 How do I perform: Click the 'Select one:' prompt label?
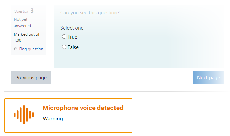(72, 28)
